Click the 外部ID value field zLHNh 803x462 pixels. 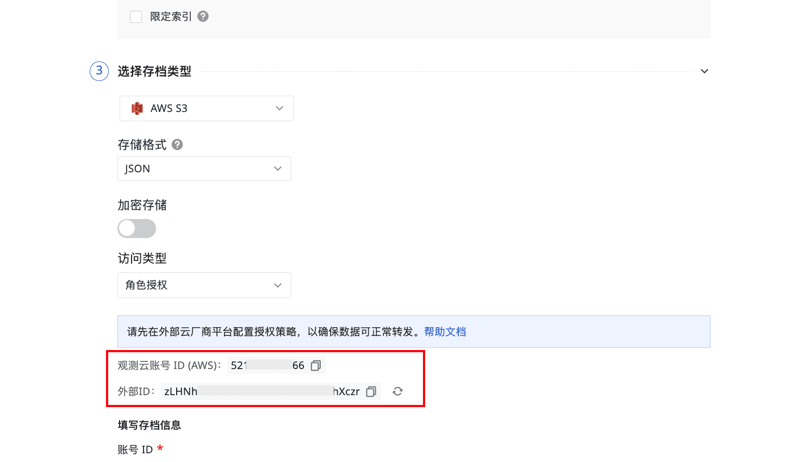(x=262, y=391)
